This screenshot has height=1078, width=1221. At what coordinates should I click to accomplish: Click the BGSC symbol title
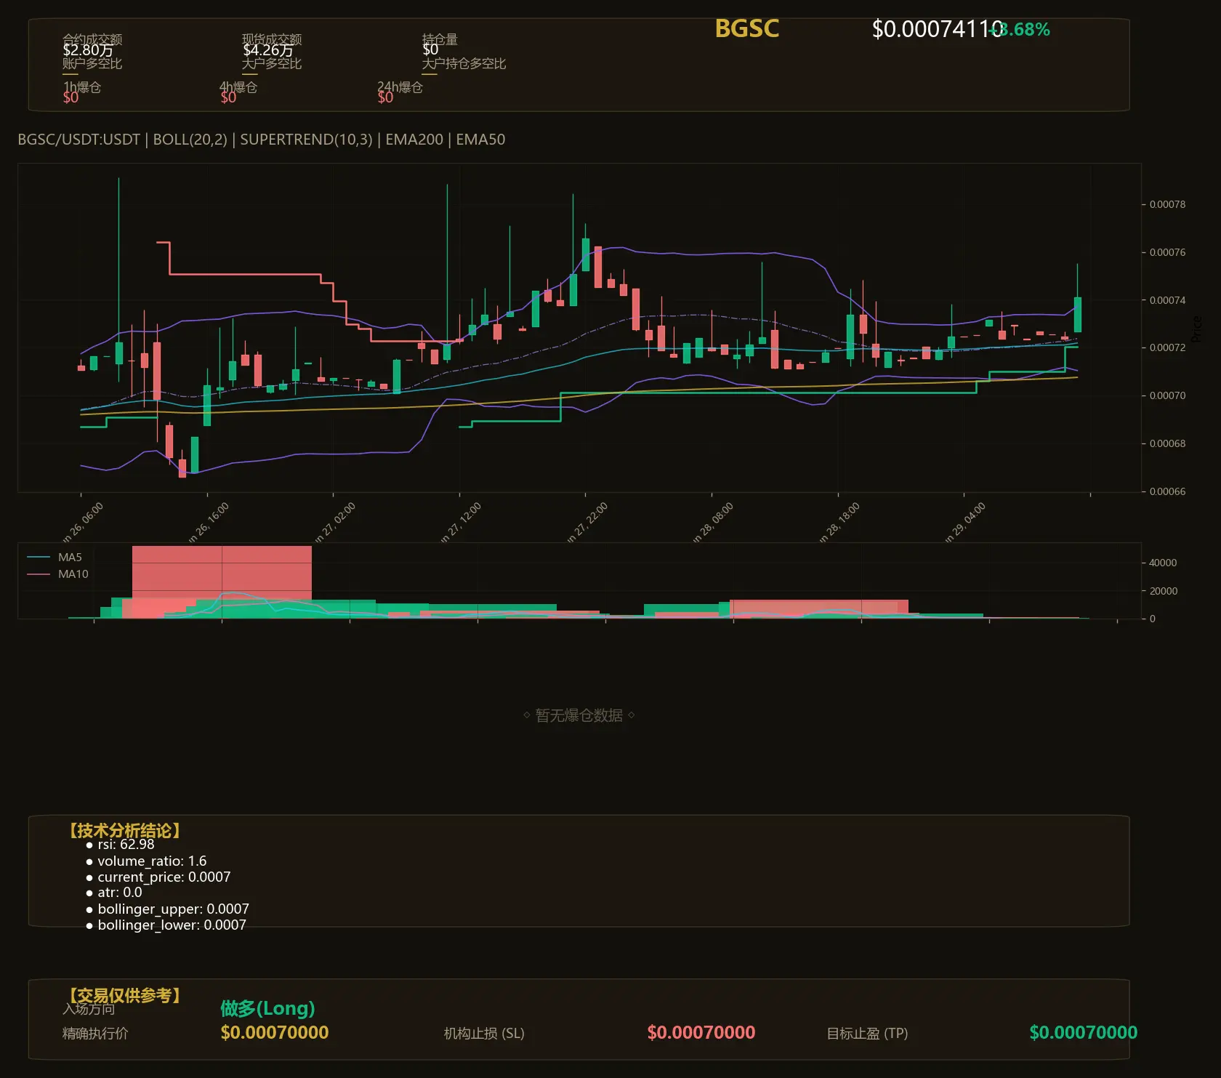pos(746,28)
